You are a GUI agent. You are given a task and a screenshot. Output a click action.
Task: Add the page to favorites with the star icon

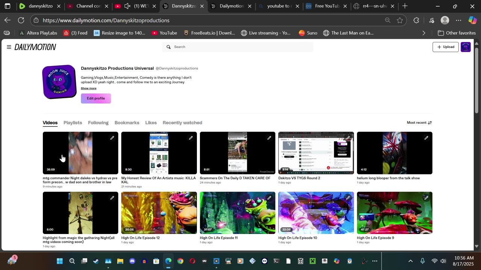pyautogui.click(x=400, y=20)
